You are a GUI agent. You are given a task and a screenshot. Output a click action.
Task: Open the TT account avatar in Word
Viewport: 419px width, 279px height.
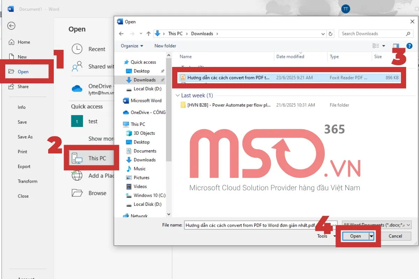pyautogui.click(x=346, y=9)
